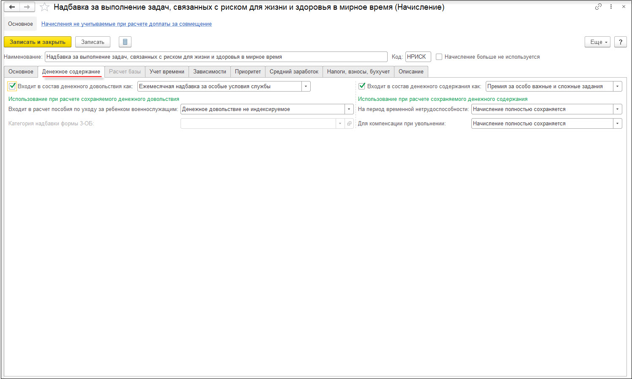Screen dimensions: 632x379
Task: Click 'Категория надбавки формы 3-ОБ' input field
Action: [258, 124]
